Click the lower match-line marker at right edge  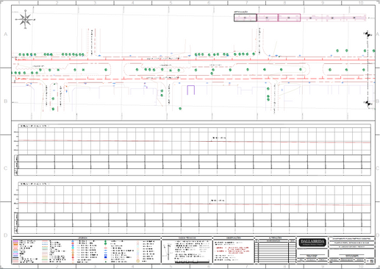(x=368, y=104)
